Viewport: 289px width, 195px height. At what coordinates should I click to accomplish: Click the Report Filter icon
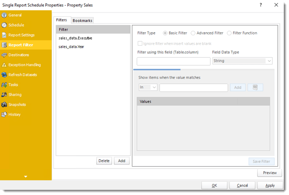(x=4, y=45)
